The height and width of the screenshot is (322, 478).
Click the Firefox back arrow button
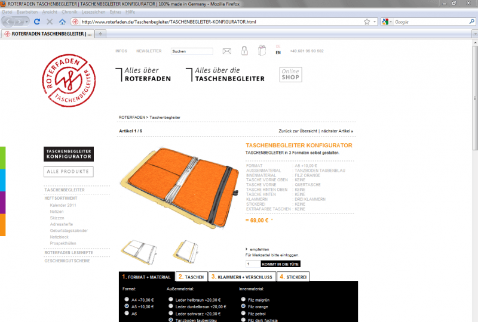pyautogui.click(x=8, y=22)
